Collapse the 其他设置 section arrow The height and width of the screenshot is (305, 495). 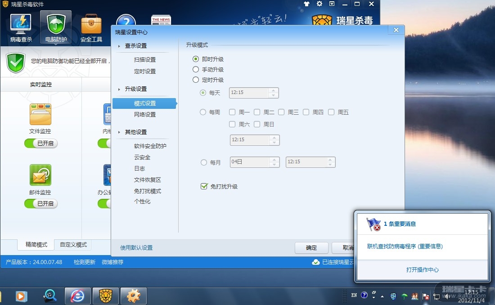[119, 132]
